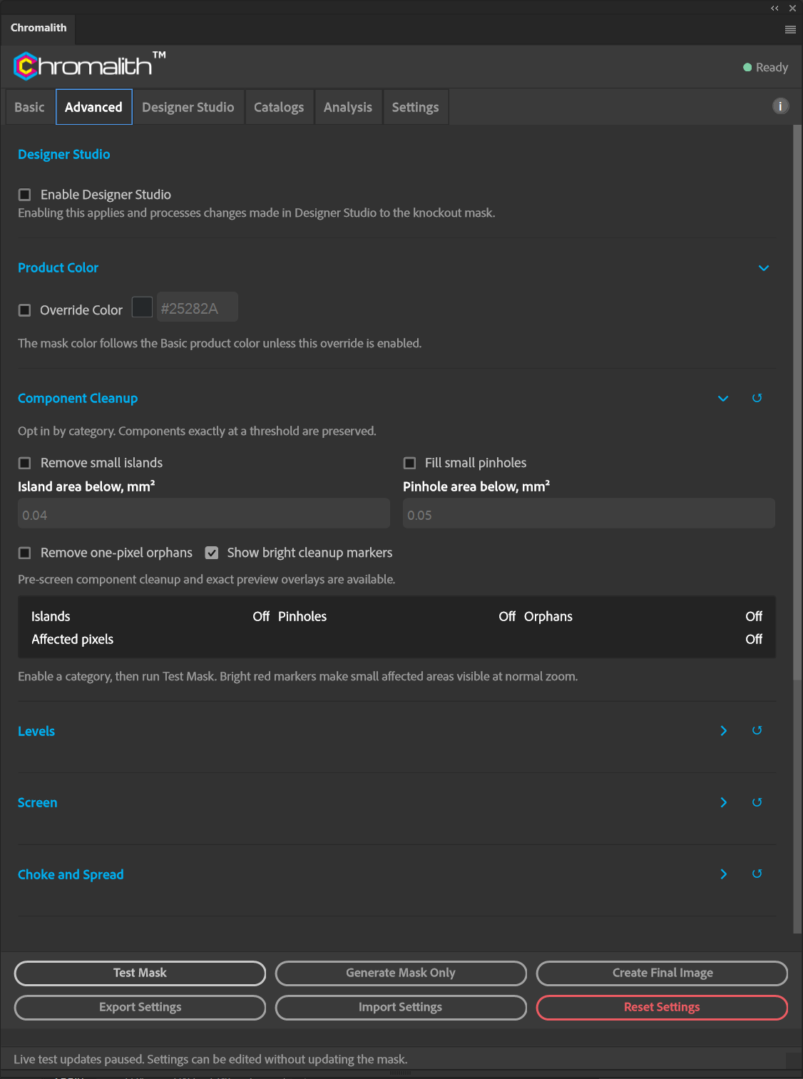Click the Pinholes status label

point(302,616)
